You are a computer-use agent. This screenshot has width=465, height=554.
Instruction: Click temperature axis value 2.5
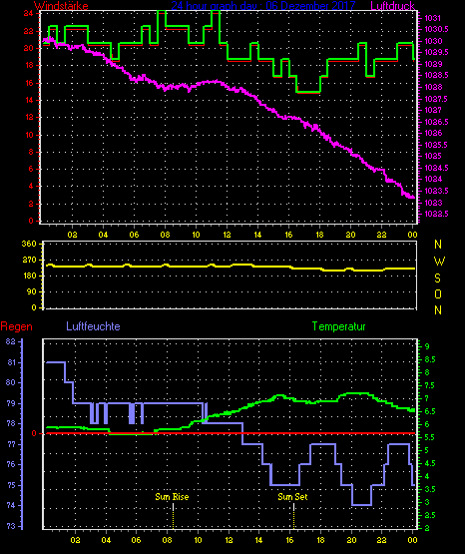pos(430,515)
